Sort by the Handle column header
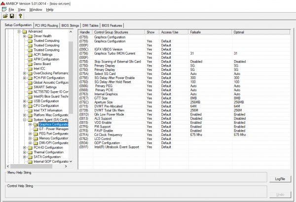Viewport: 296px width, 202px height. coord(85,32)
